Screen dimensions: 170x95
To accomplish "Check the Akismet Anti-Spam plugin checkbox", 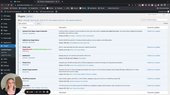I will (x=20, y=31).
